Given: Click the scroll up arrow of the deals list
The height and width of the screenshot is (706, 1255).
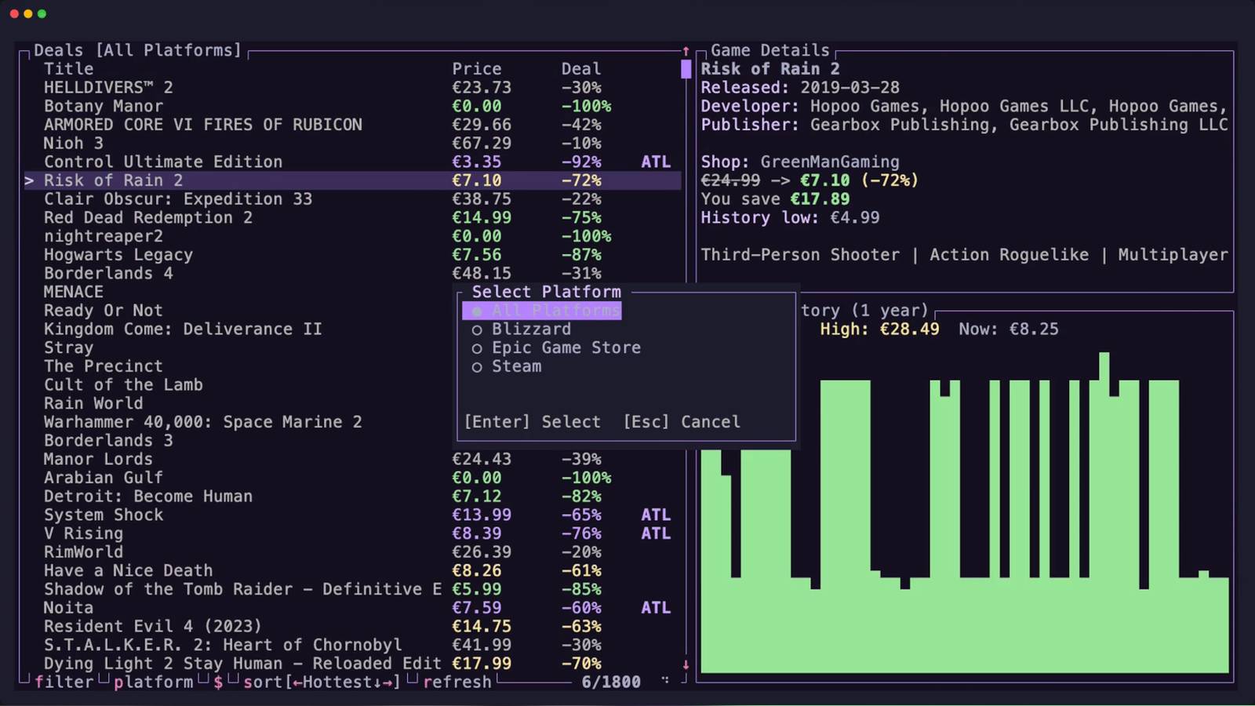Looking at the screenshot, I should (686, 51).
